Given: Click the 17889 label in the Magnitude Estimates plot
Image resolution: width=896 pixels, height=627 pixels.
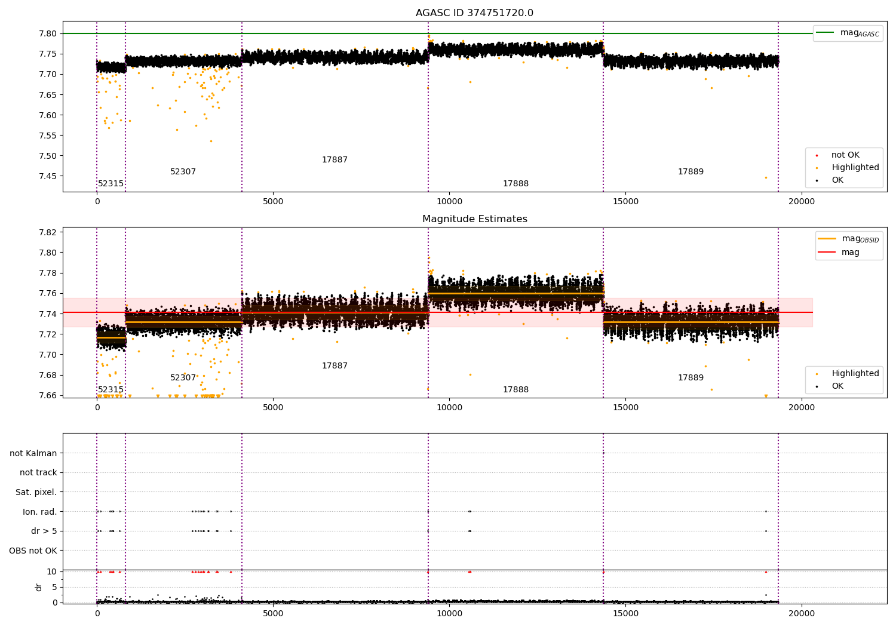Looking at the screenshot, I should click(x=691, y=378).
